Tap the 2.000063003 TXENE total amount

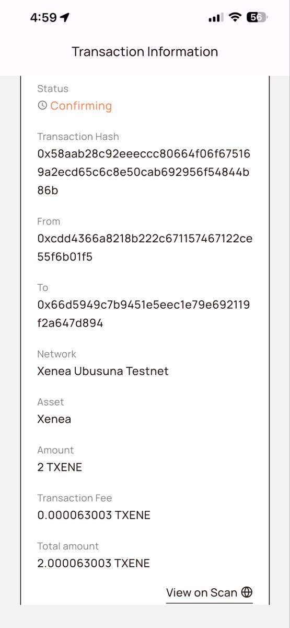(94, 564)
